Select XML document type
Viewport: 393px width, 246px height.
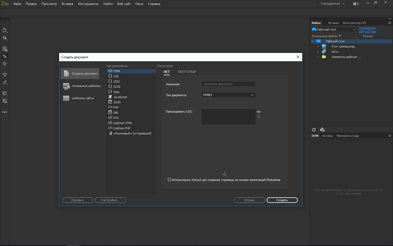coord(131,113)
